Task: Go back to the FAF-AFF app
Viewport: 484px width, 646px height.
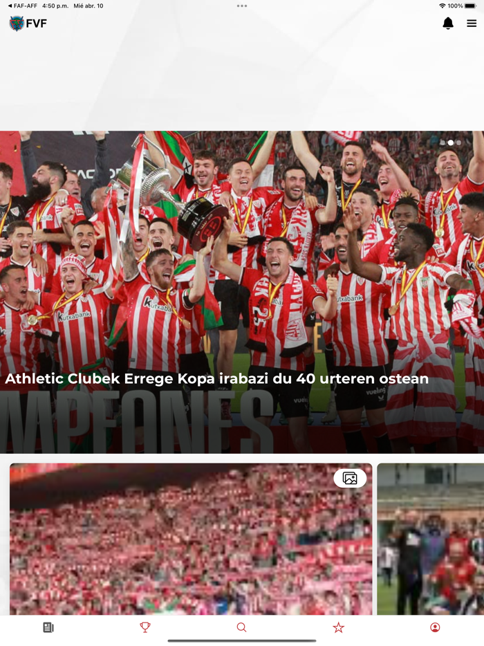Action: (x=22, y=6)
